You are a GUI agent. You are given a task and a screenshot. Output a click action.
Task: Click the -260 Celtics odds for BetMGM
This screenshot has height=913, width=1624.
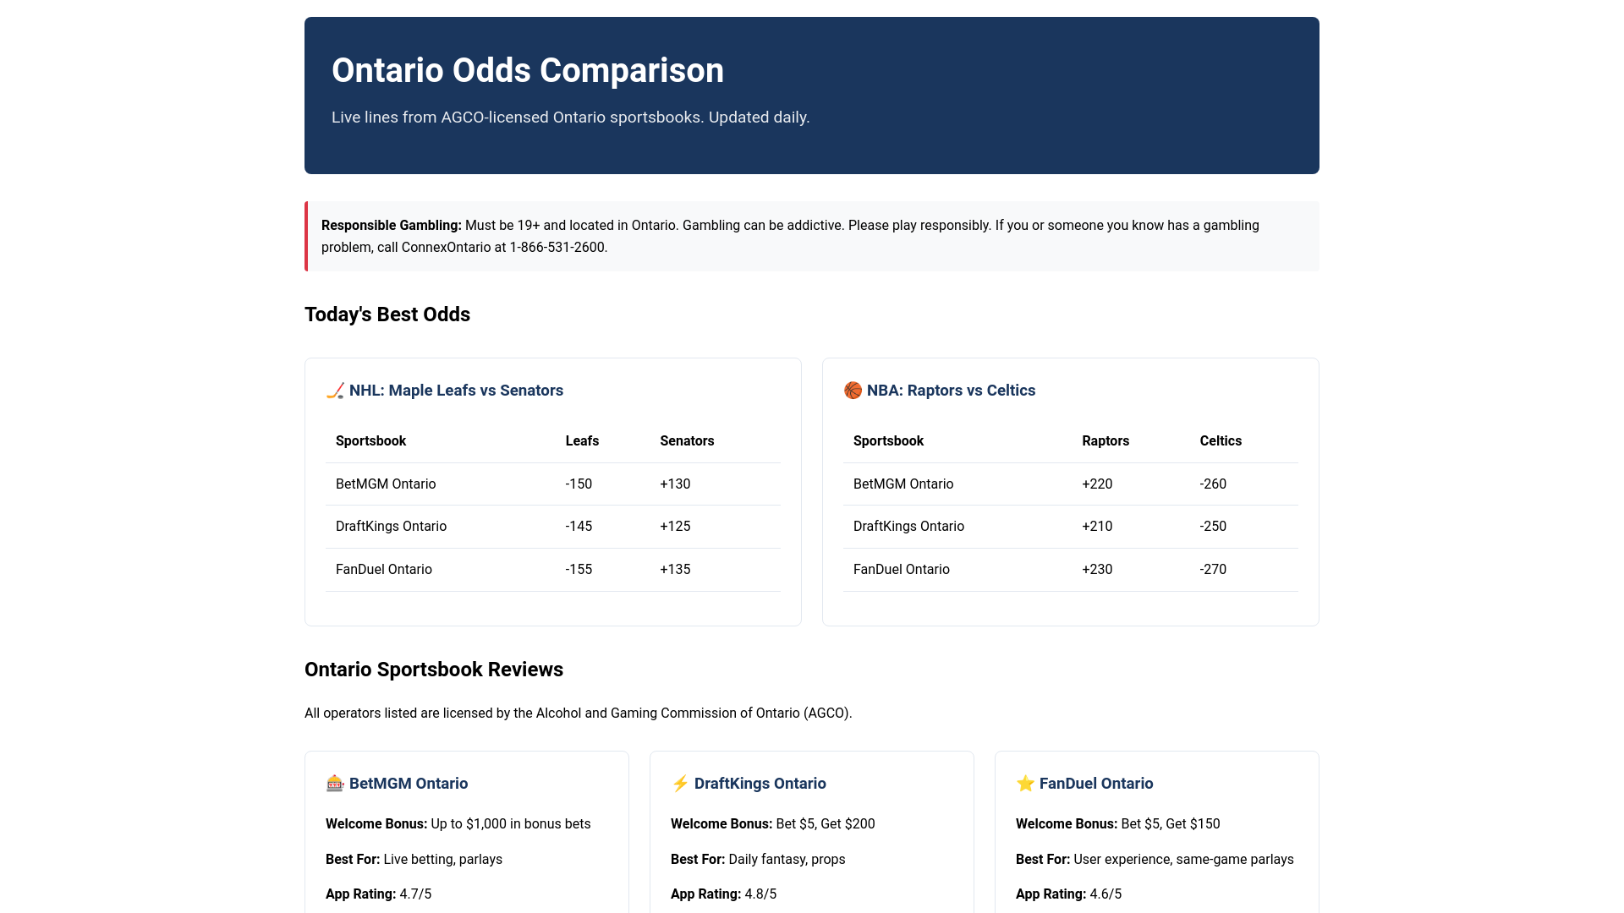(x=1213, y=484)
